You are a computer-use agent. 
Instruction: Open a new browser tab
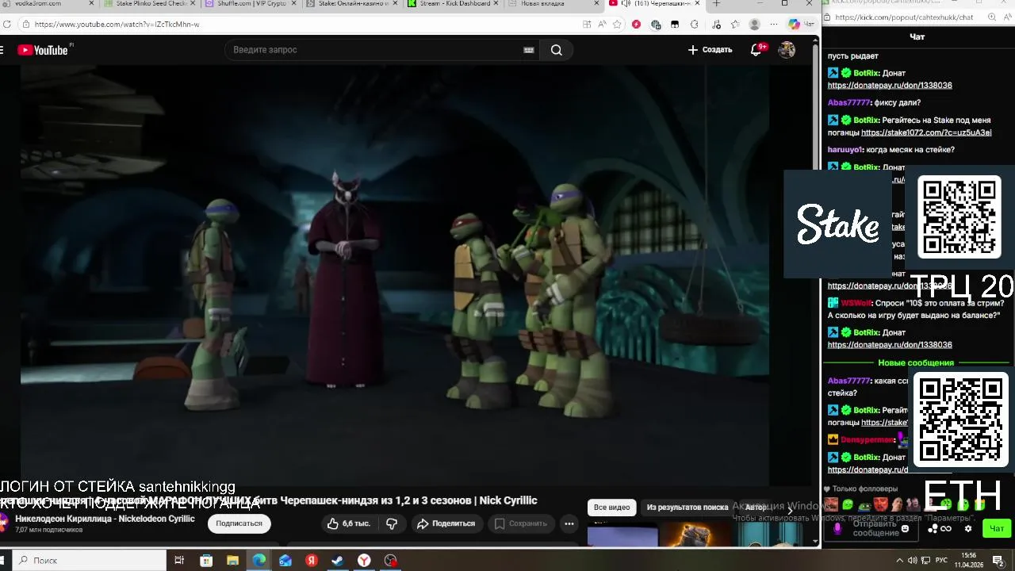(716, 4)
